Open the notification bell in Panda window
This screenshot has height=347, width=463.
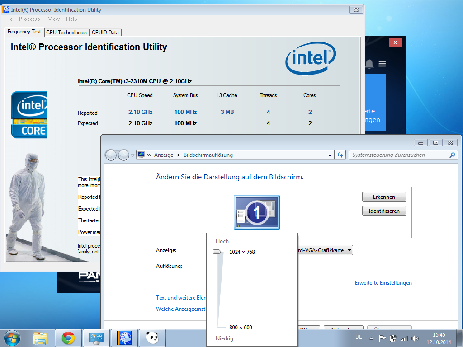click(369, 63)
